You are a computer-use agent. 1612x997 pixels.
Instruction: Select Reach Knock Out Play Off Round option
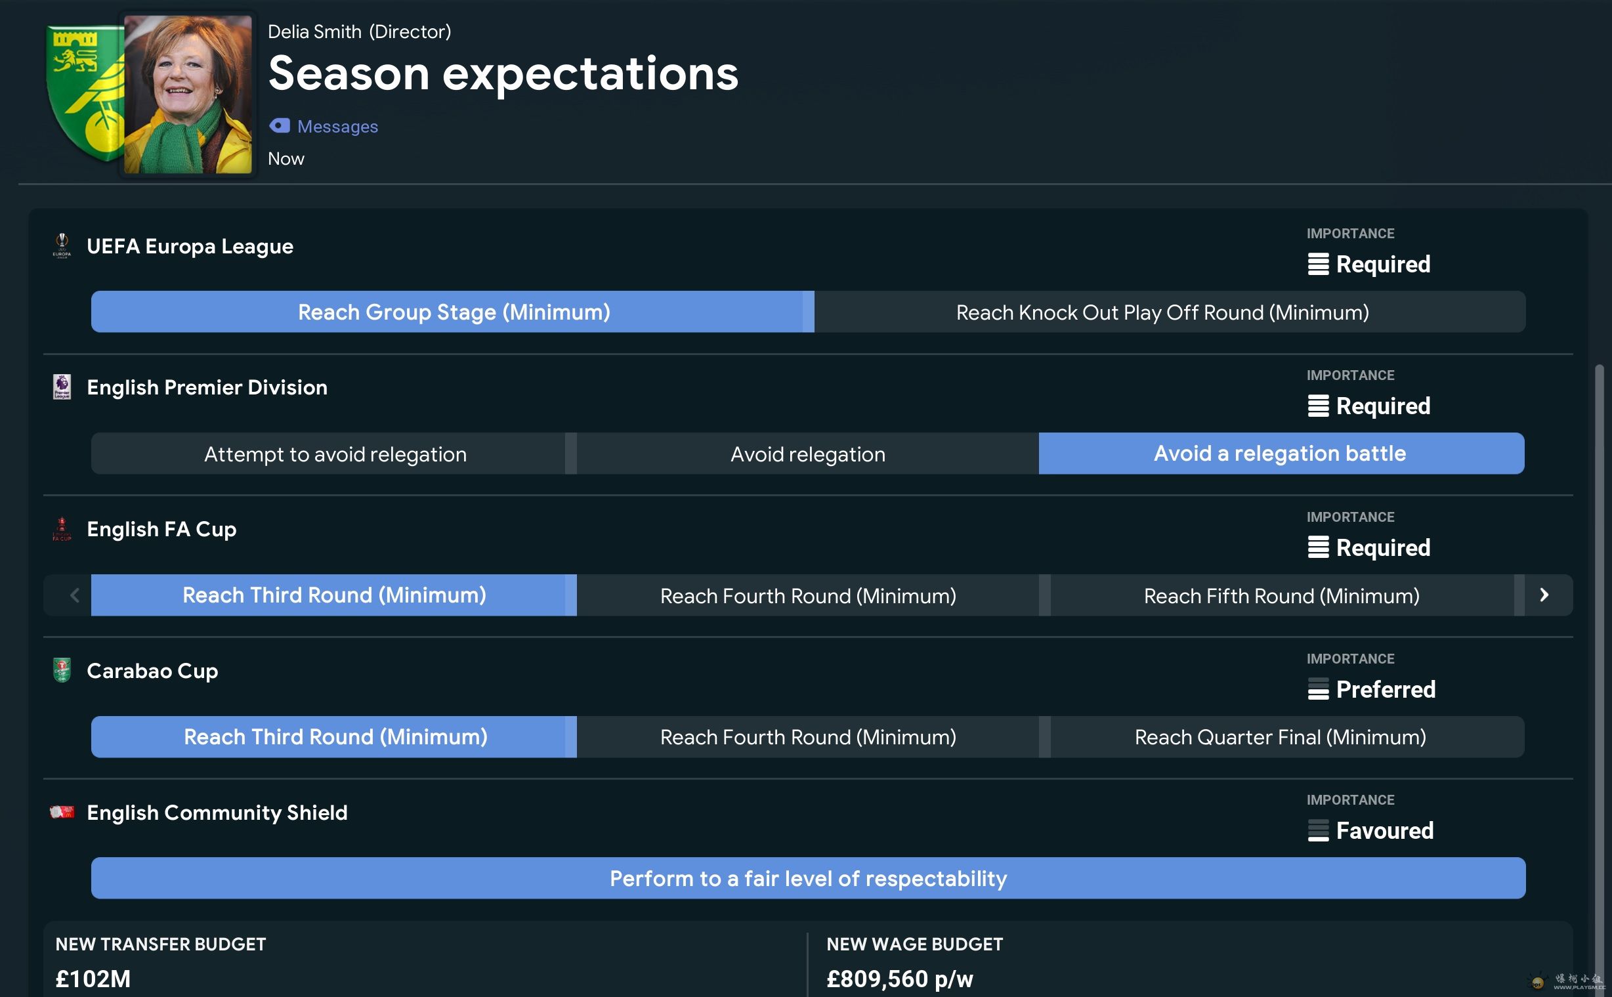click(x=1162, y=312)
